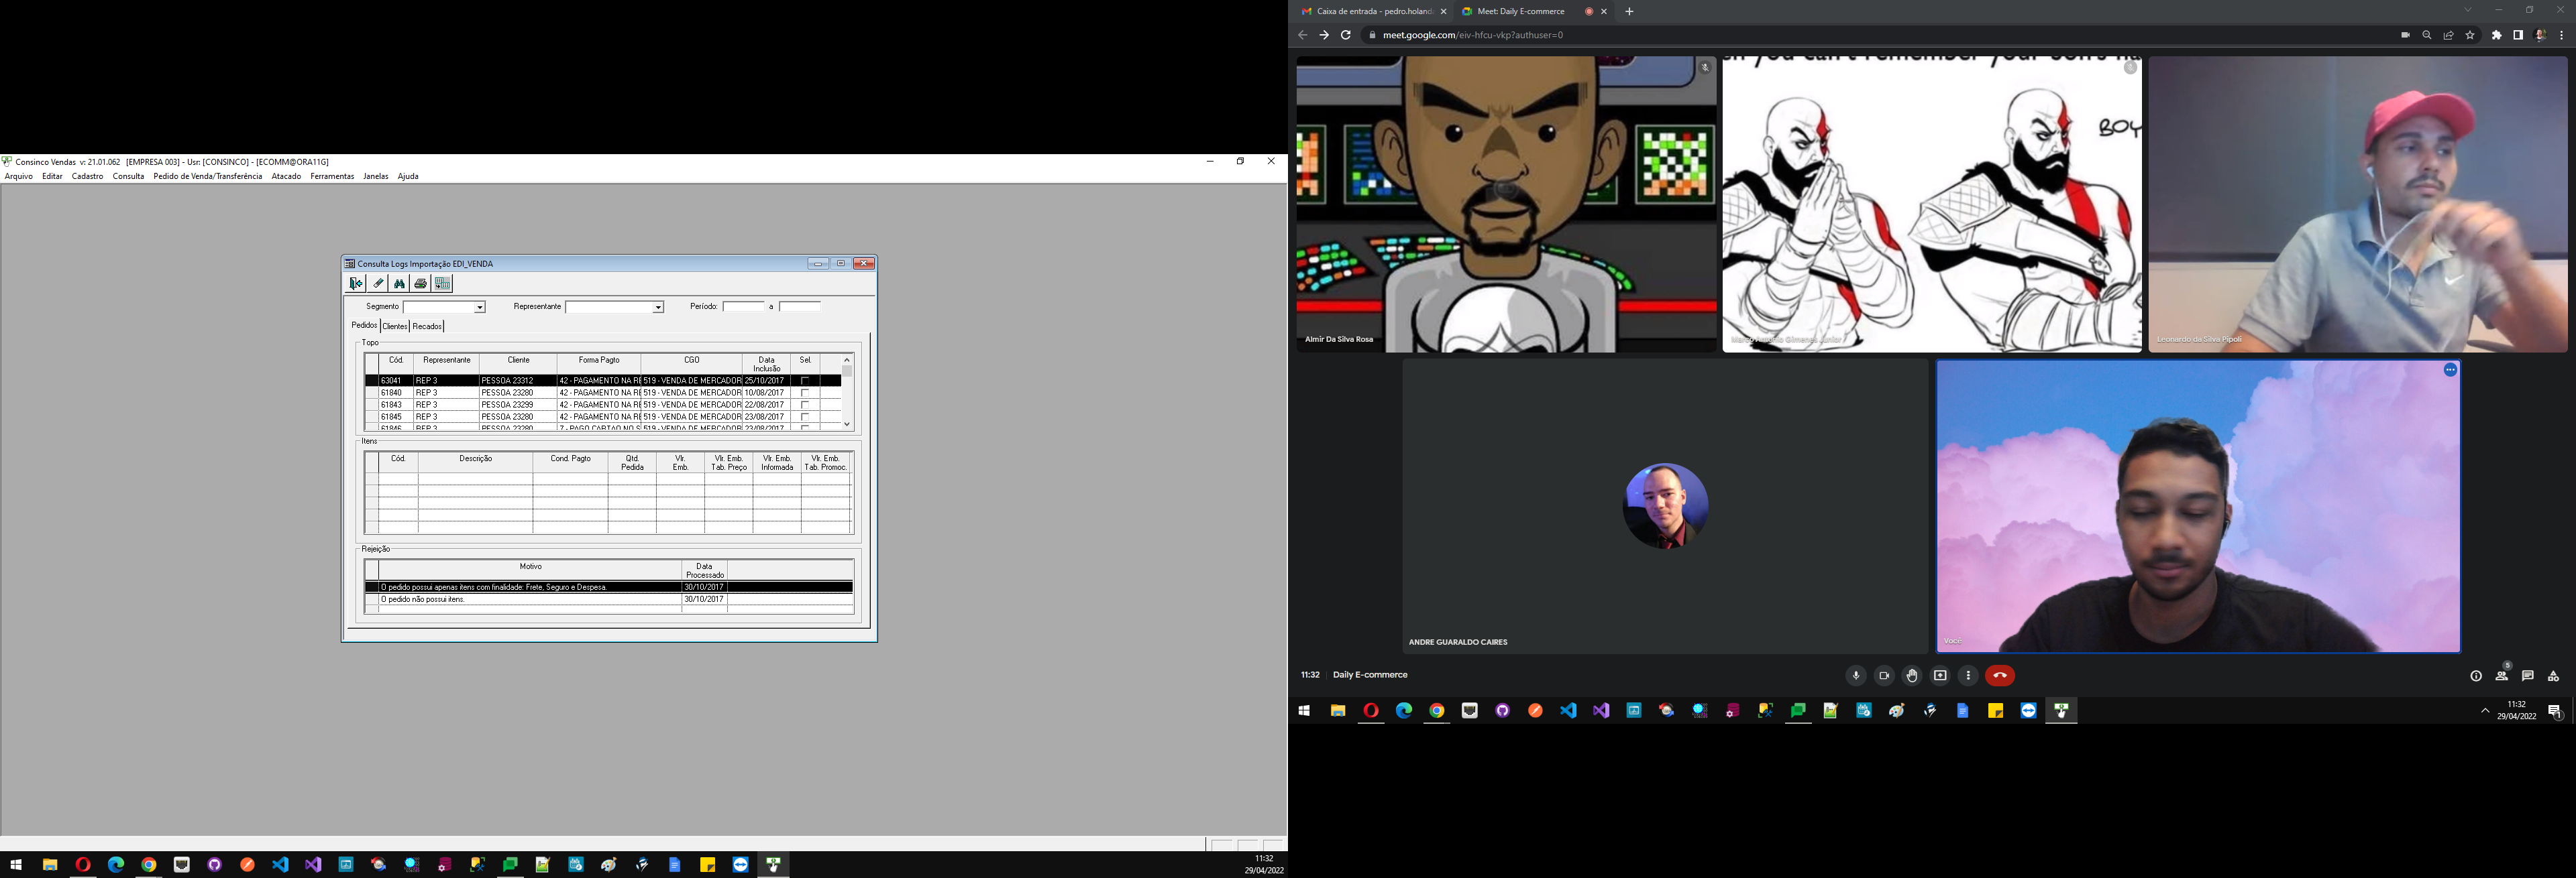Click the eraser clear-fields icon

[378, 284]
